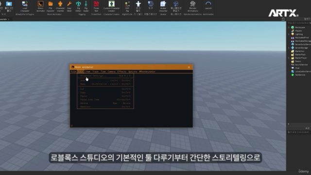This screenshot has height=175, width=311.
Task: Choose Undo in the Edit menu
Action: pos(105,81)
